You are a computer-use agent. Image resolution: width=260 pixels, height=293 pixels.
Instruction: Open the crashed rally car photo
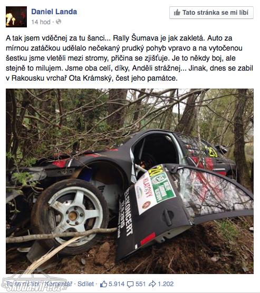click(x=130, y=181)
